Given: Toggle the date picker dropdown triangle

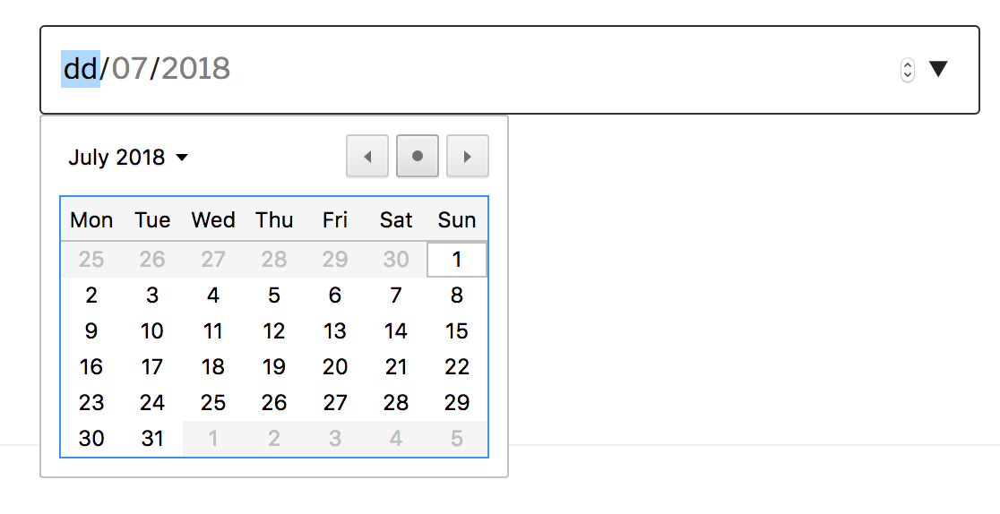Looking at the screenshot, I should 938,69.
